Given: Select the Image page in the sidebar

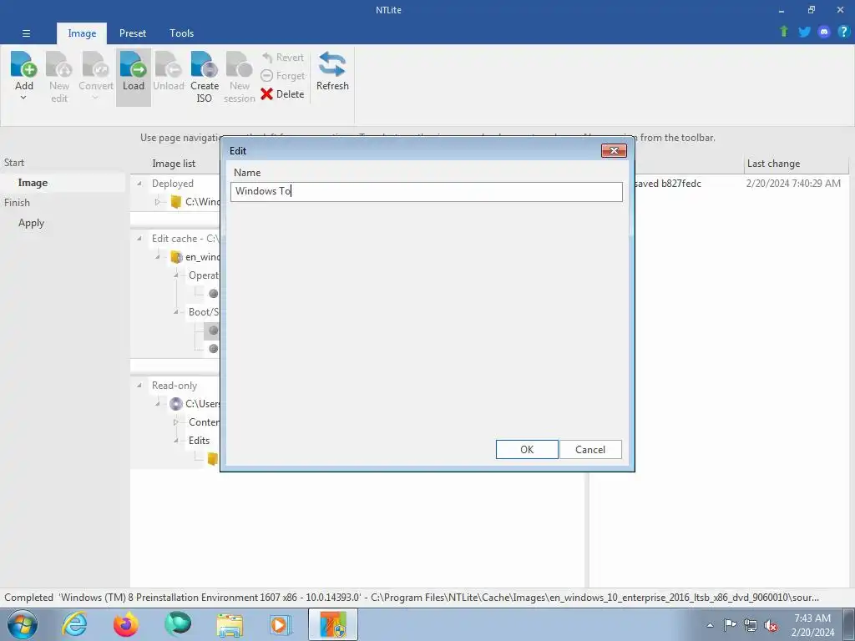Looking at the screenshot, I should 33,183.
